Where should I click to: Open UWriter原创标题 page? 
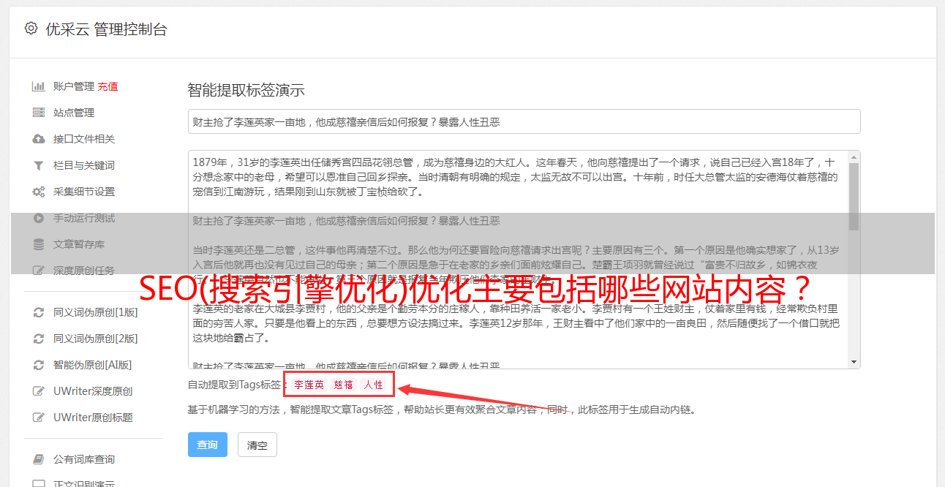[x=93, y=418]
